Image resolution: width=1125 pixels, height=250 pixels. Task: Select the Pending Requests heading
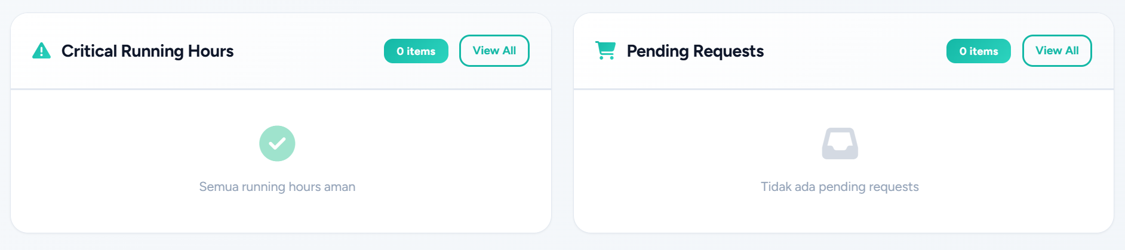(x=695, y=51)
